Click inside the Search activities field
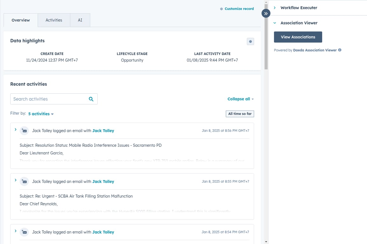Screen dimensions: 367x244 pos(48,99)
